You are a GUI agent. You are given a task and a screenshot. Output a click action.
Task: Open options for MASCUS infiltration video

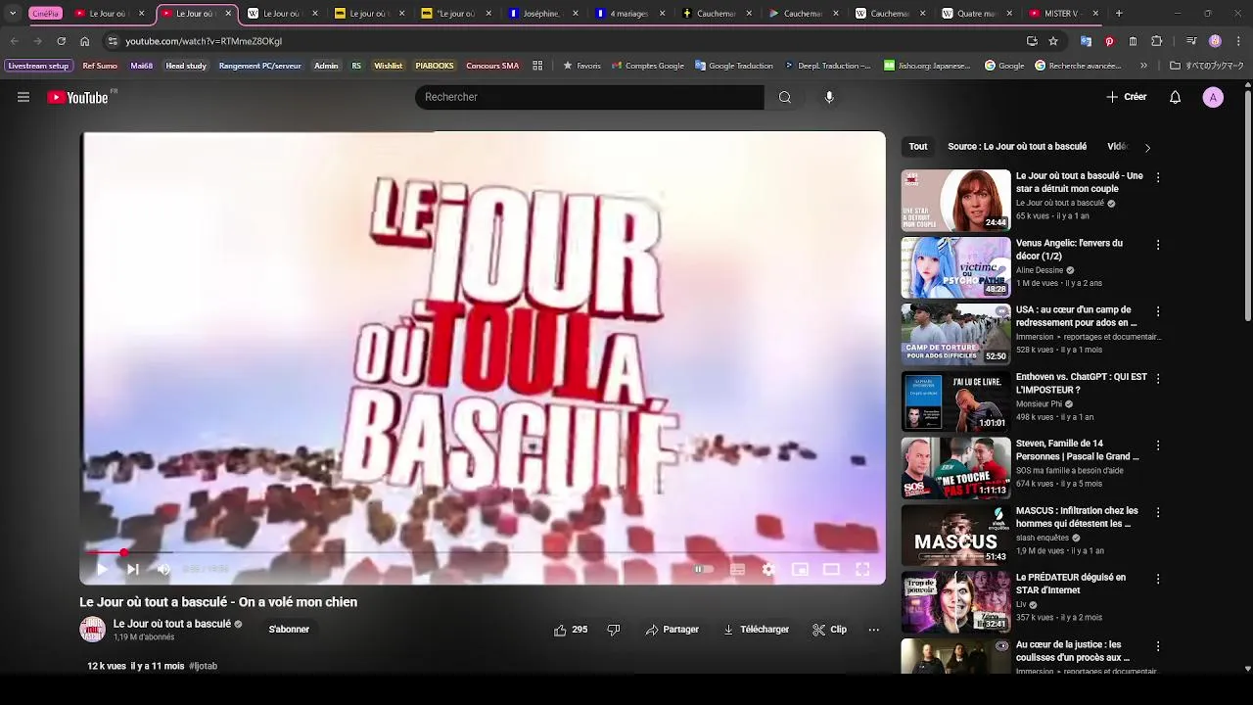(x=1158, y=512)
